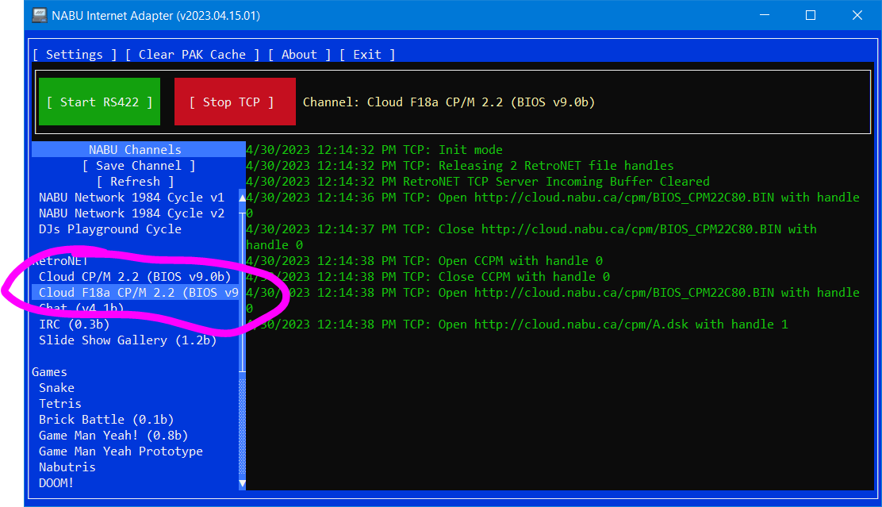Refresh the NABU channel list
This screenshot has width=882, height=507.
(135, 181)
